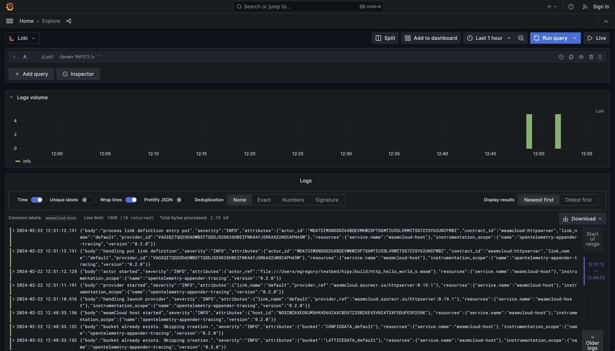615x351 pixels.
Task: Open the Loki data source picker
Action: (22, 38)
